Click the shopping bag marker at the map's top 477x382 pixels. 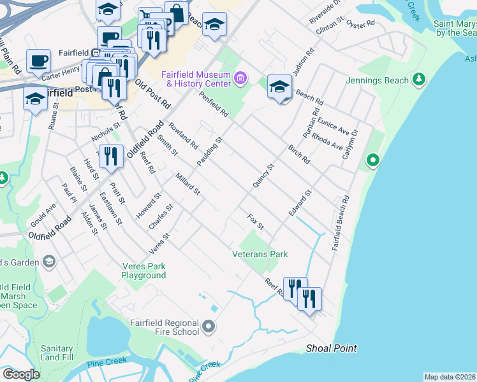[x=177, y=12]
